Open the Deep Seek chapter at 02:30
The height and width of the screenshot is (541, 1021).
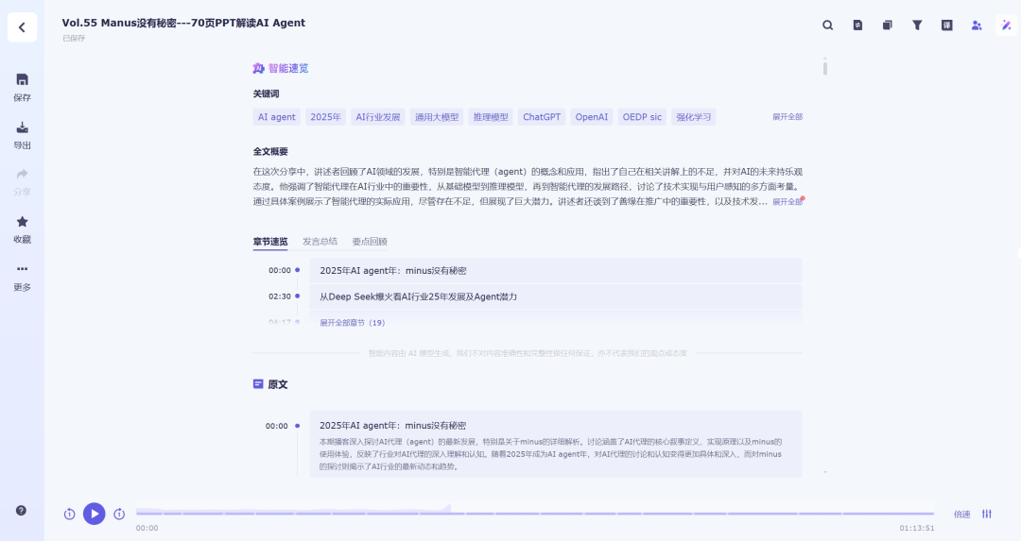coord(556,296)
